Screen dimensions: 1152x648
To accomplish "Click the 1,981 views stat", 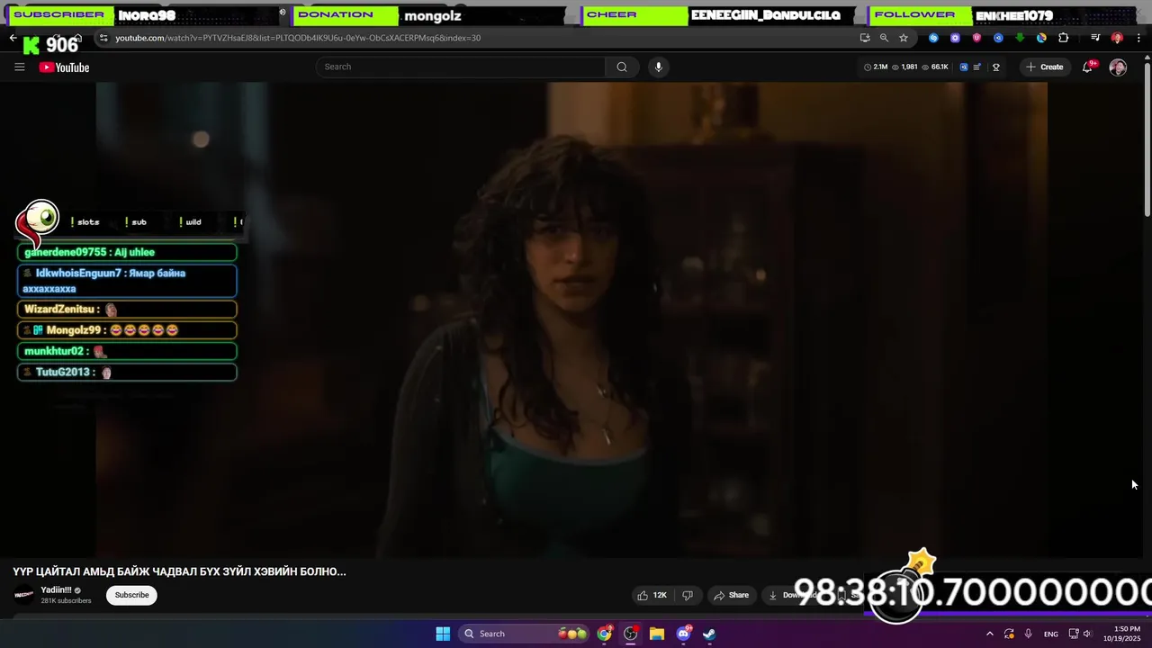I will coord(904,67).
